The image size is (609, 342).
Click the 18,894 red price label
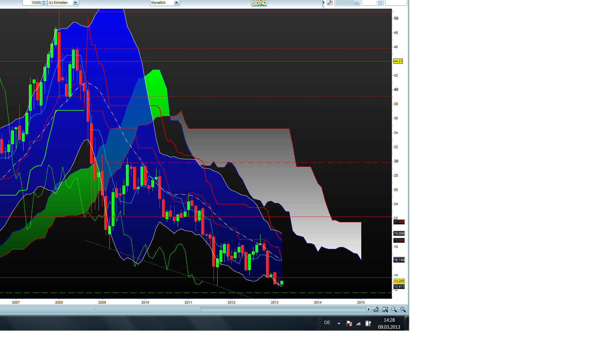(x=399, y=240)
